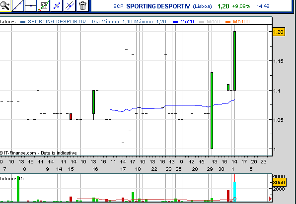Click the 1,15 price axis value
The image size is (296, 204).
(x=278, y=61)
